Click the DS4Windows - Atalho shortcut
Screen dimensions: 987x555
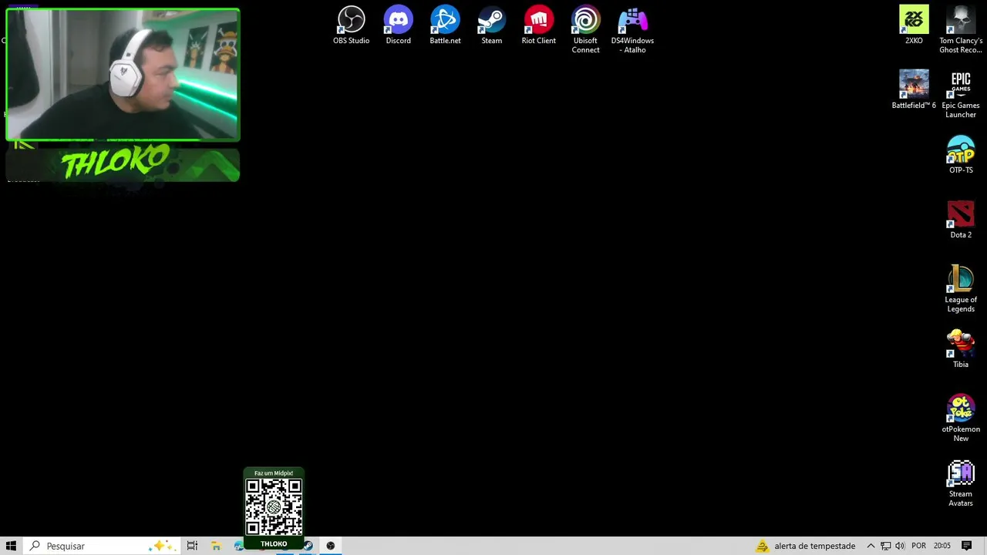(x=632, y=30)
